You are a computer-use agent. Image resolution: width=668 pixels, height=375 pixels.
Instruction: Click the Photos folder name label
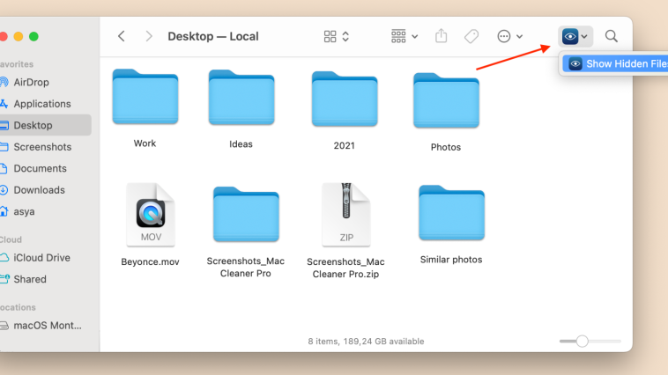click(446, 147)
